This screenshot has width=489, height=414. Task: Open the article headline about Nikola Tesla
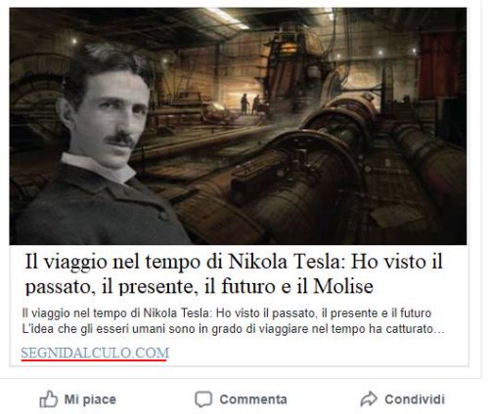point(234,274)
